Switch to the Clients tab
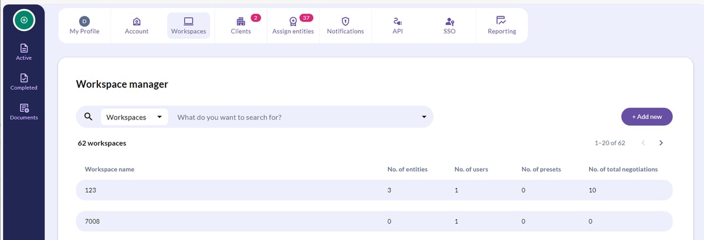This screenshot has width=704, height=240. (241, 26)
